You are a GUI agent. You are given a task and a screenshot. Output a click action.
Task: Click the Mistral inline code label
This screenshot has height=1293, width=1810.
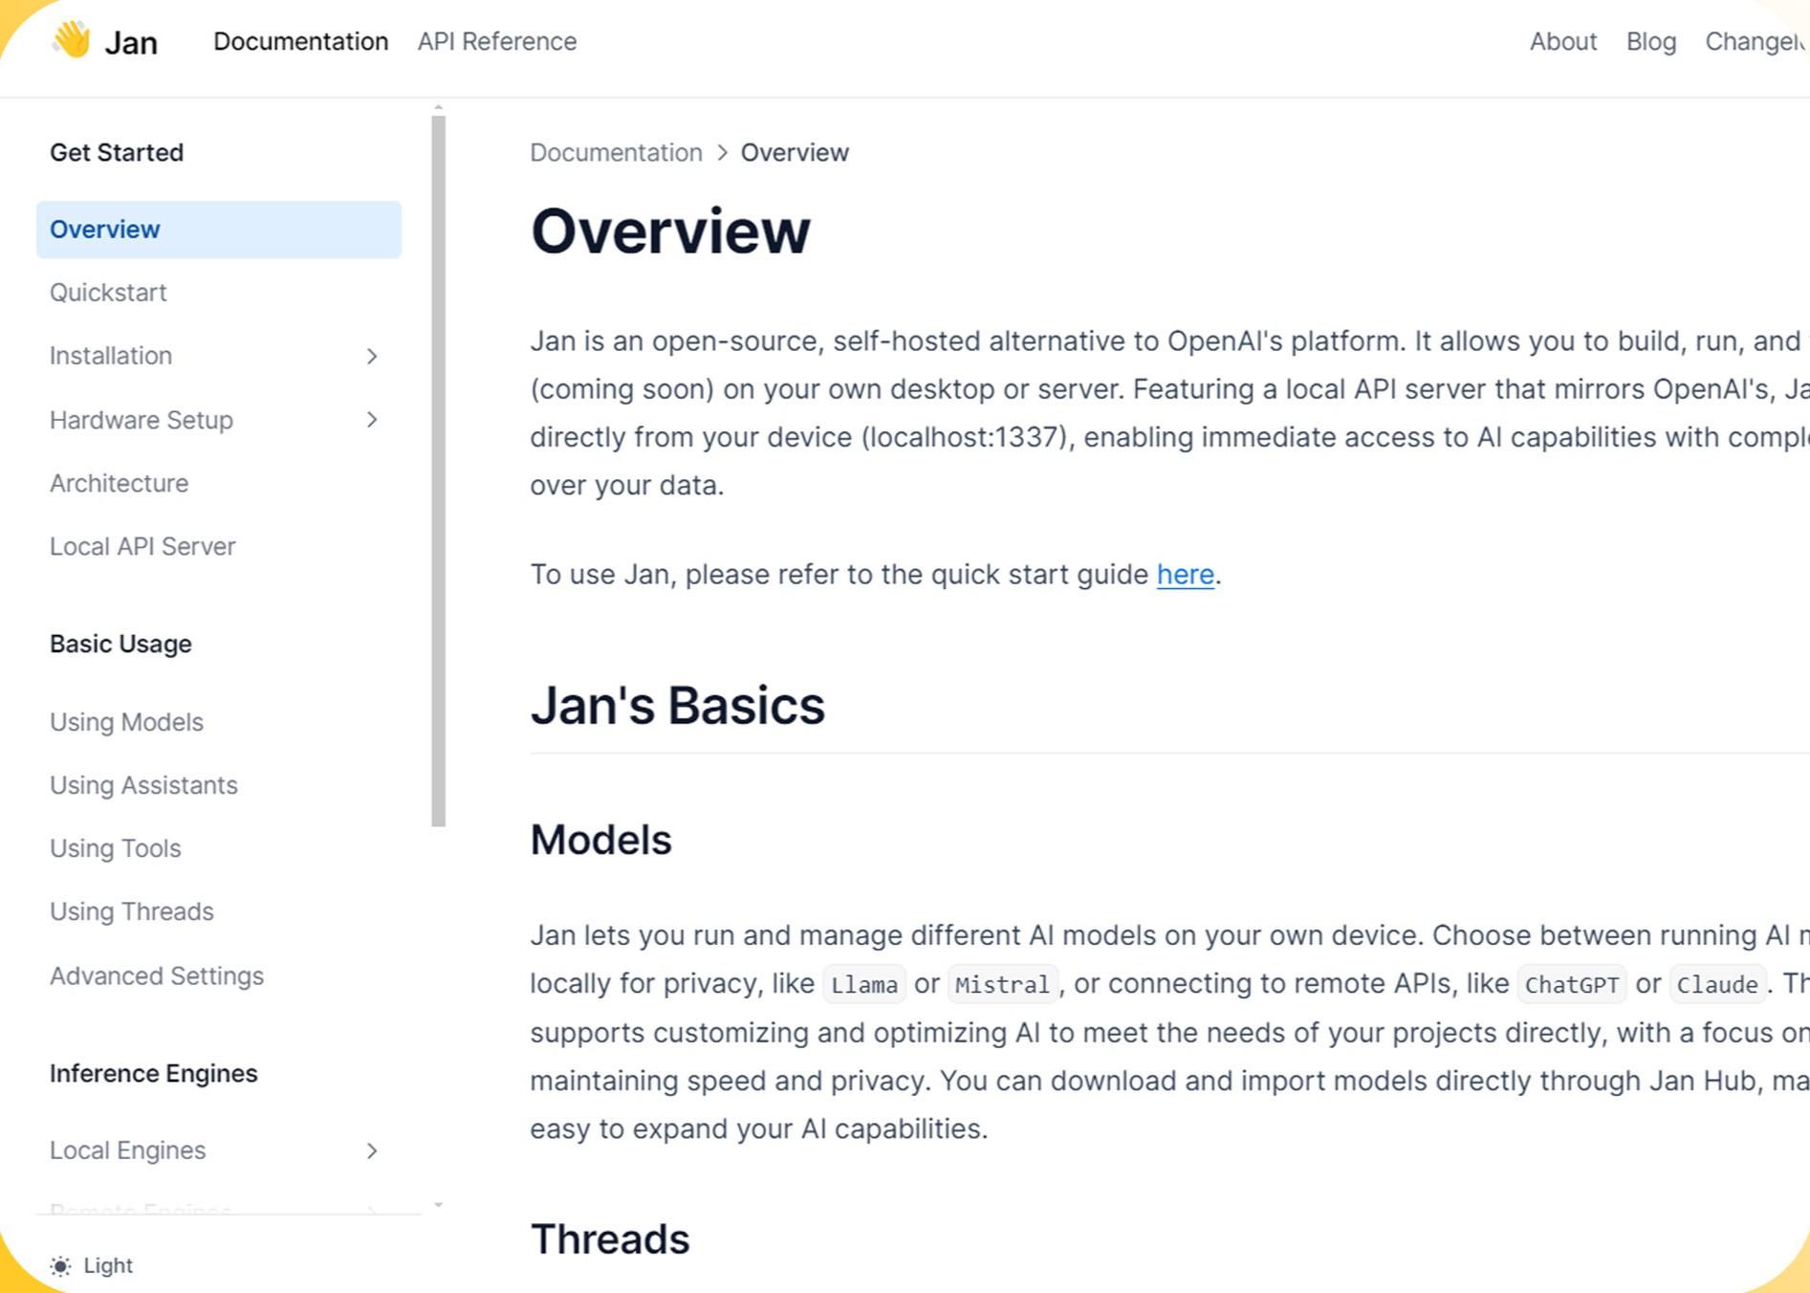coord(1003,984)
